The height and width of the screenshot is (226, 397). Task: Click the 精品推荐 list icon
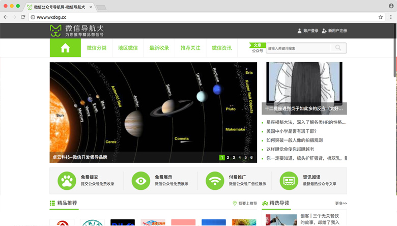[x=52, y=203]
